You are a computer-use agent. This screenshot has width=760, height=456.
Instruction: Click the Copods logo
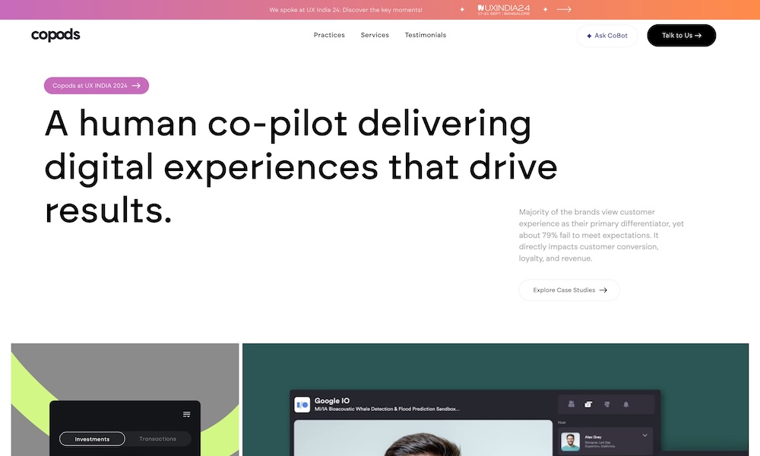55,34
